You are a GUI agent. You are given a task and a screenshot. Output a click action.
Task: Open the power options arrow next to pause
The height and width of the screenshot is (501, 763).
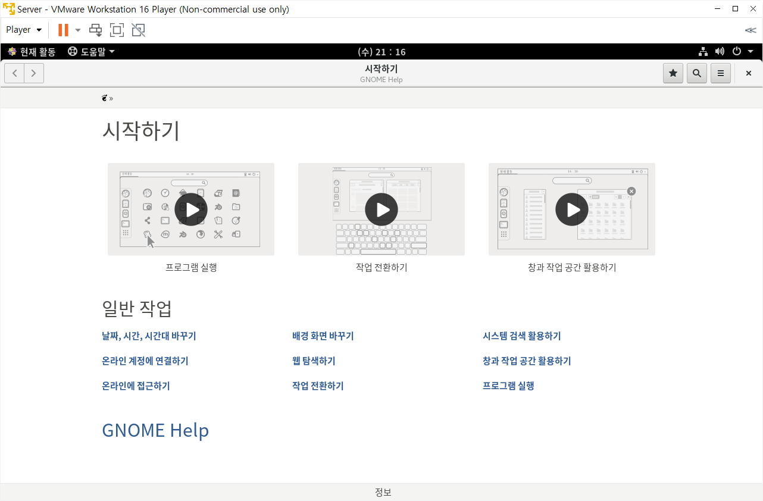77,30
